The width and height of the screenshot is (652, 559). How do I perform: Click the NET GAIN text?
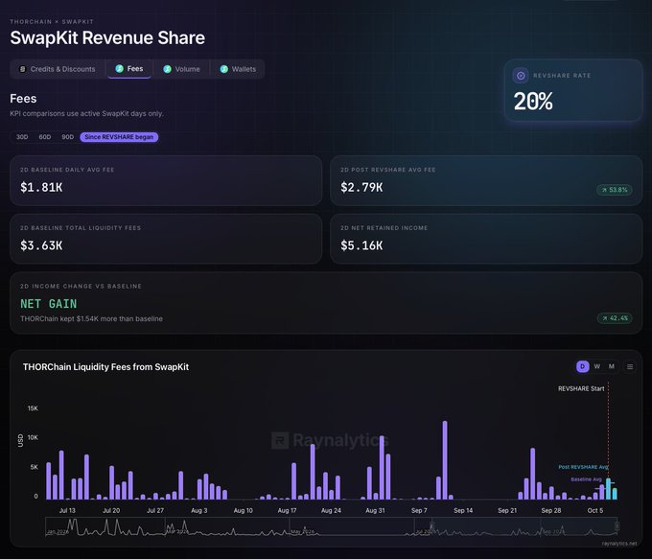tap(49, 304)
